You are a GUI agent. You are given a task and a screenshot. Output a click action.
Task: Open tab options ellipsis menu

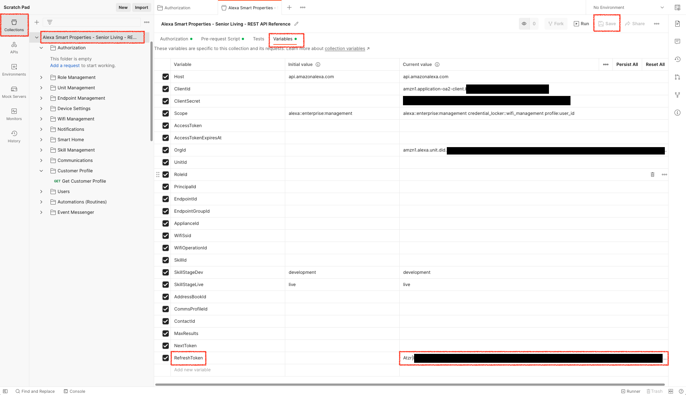[303, 7]
